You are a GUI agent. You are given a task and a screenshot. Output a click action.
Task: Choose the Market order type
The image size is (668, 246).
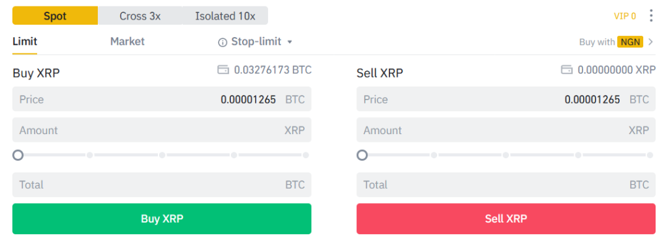pos(127,42)
